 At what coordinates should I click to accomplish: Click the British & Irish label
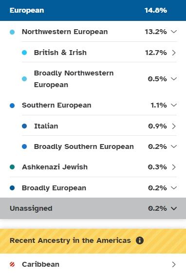pyautogui.click(x=60, y=53)
